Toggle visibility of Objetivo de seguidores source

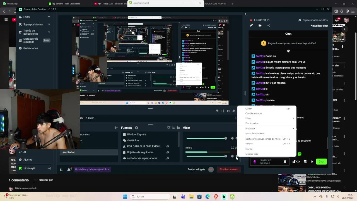168,152
